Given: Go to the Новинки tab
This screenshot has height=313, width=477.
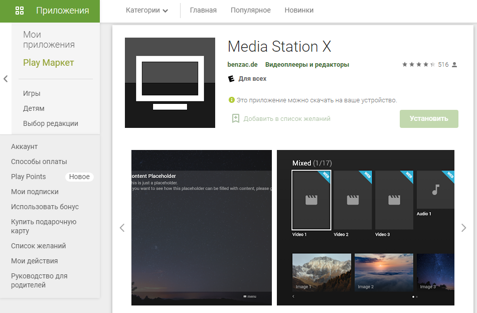Looking at the screenshot, I should (299, 11).
